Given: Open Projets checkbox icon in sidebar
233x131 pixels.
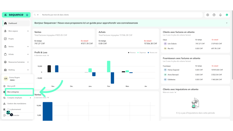Looking at the screenshot, I should [5, 39].
